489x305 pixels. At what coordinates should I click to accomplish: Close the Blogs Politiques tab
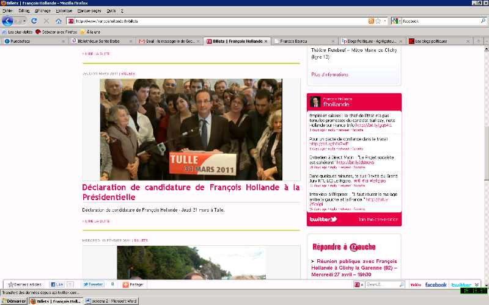401,41
